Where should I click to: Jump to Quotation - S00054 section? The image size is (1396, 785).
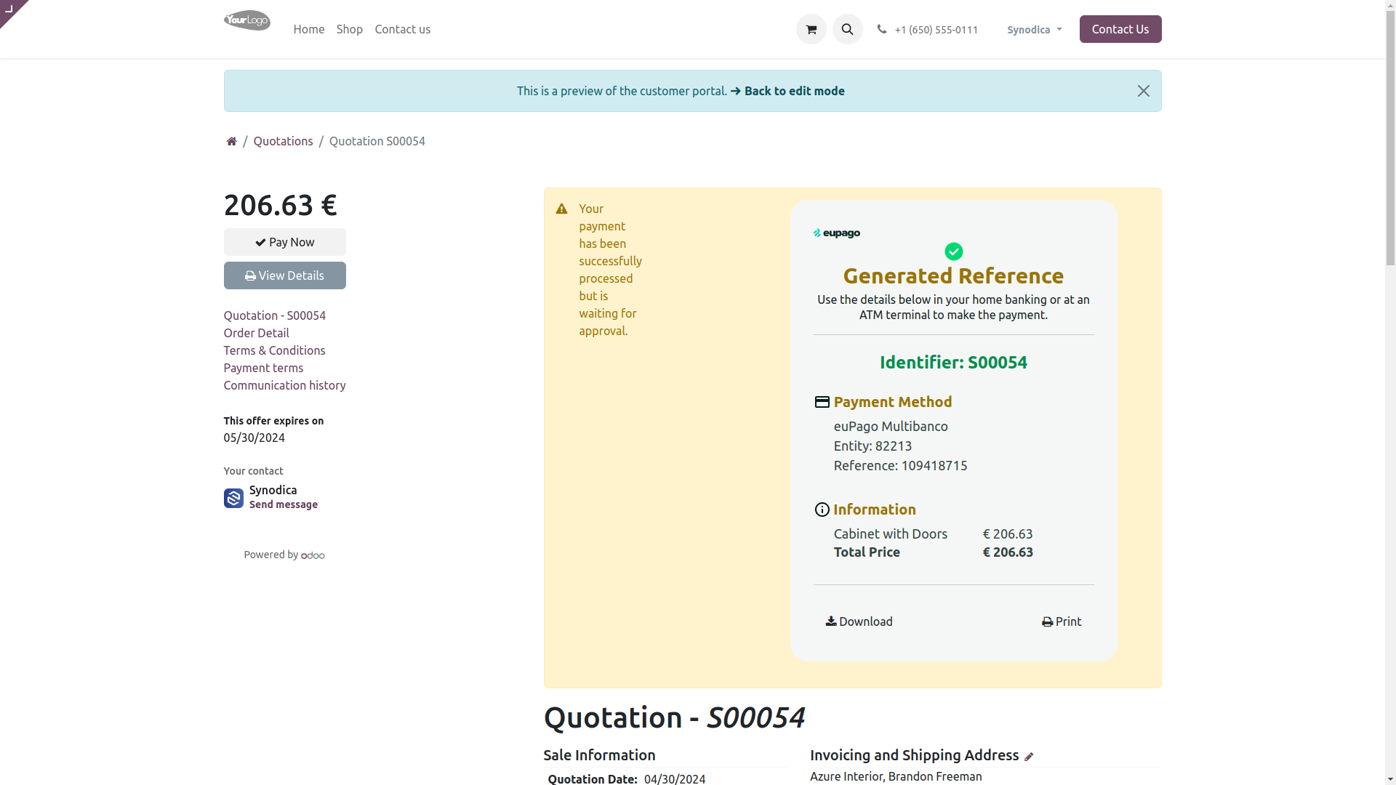[x=275, y=315]
